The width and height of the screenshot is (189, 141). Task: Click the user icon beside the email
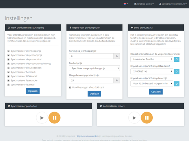pyautogui.click(x=160, y=4)
